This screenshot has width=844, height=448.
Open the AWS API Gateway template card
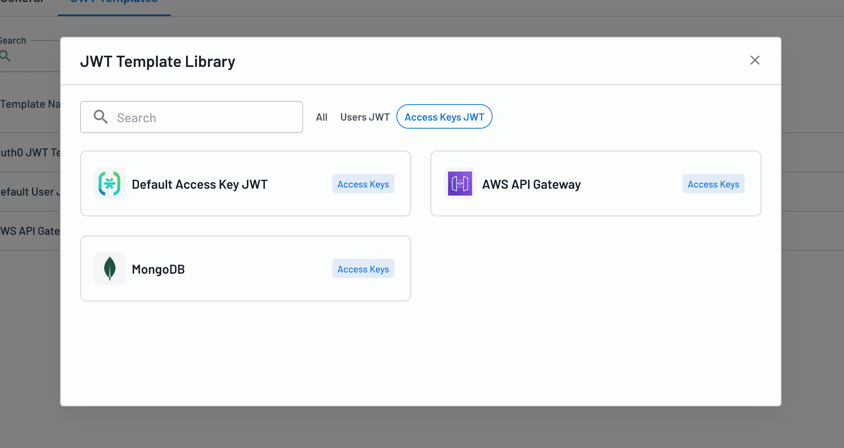point(596,183)
